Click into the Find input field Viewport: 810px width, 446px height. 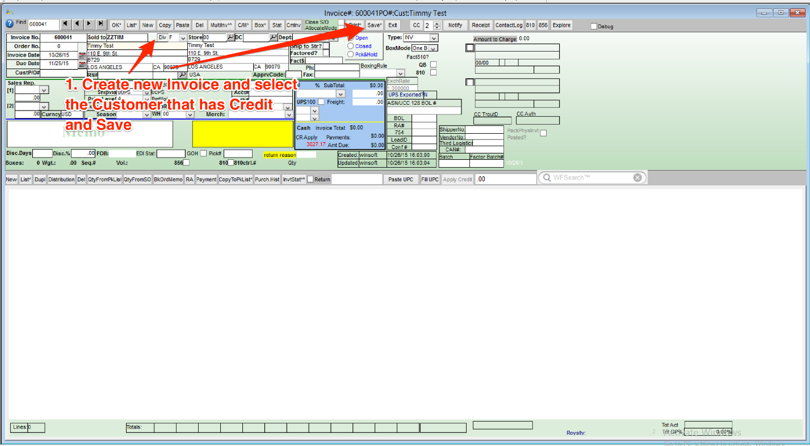(44, 24)
